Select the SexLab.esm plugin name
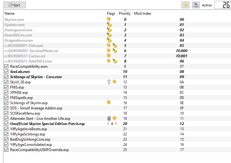Viewport: 231px width, 163px height. click(20, 72)
